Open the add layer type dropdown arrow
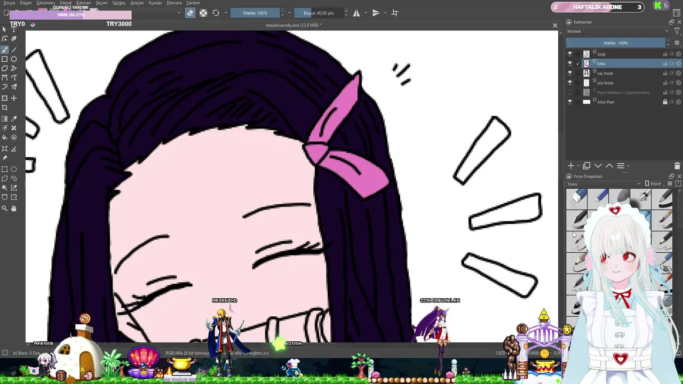This screenshot has height=384, width=683. [577, 166]
